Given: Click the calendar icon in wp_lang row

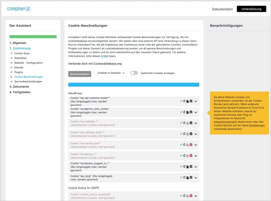Looking at the screenshot, I should (191, 177).
